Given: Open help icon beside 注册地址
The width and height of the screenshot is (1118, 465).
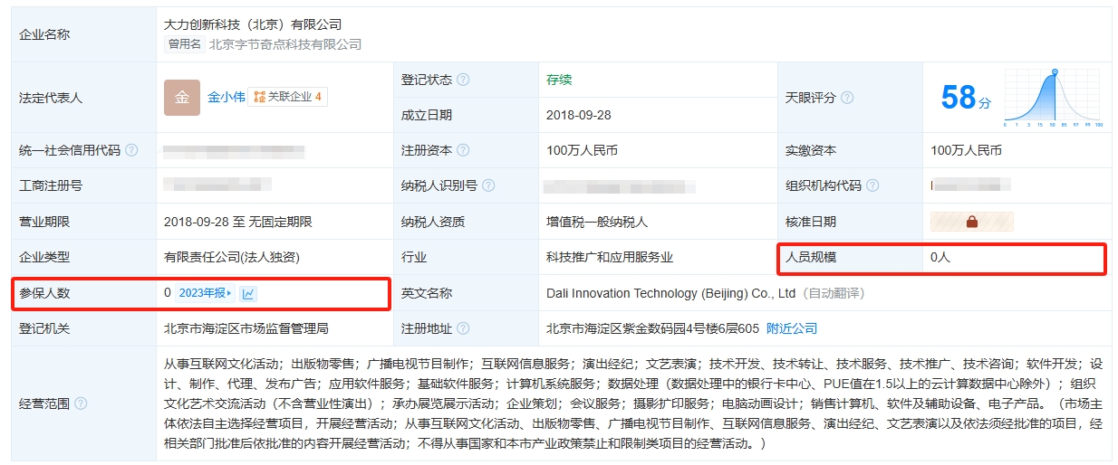Looking at the screenshot, I should pos(463,328).
